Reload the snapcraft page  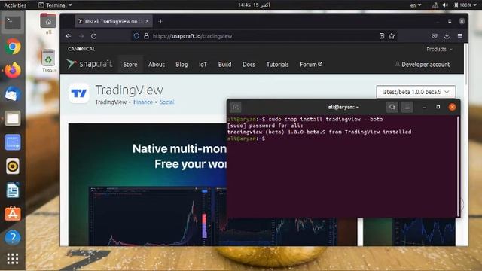(x=93, y=36)
